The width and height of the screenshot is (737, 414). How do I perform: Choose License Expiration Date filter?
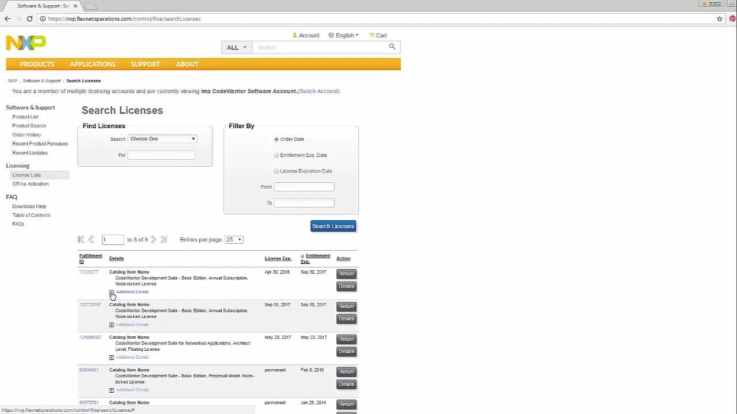tap(276, 171)
